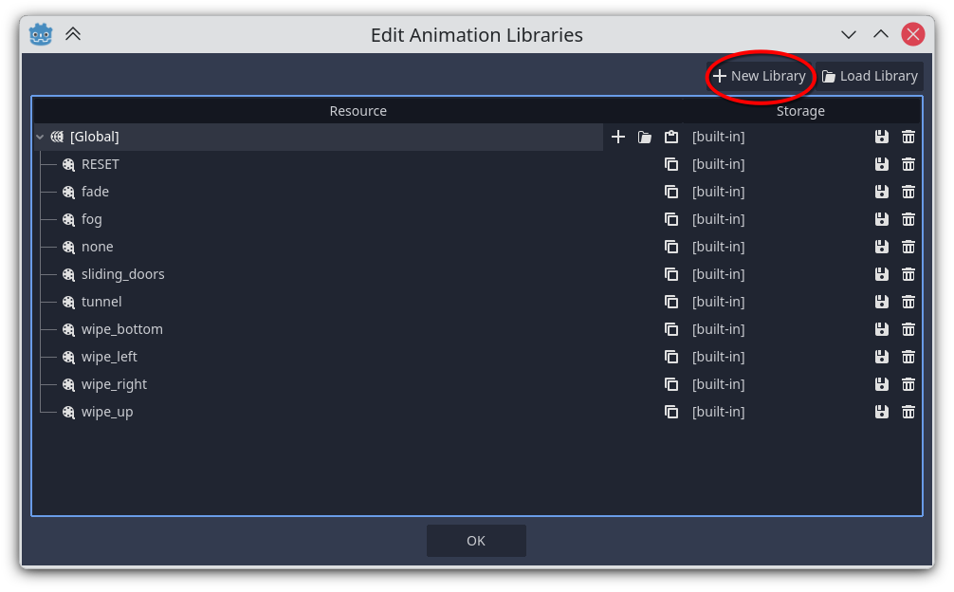
Task: Paste an animation into the Global library
Action: point(671,136)
